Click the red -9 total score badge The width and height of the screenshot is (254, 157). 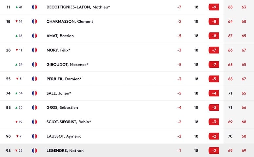click(214, 7)
